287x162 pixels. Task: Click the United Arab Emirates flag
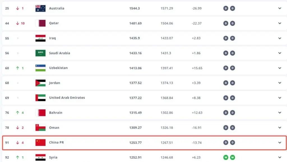point(40,98)
